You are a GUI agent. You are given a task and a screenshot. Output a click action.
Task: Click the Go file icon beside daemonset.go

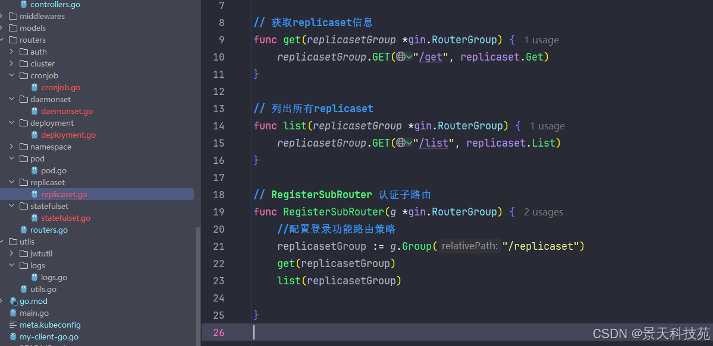[x=34, y=111]
